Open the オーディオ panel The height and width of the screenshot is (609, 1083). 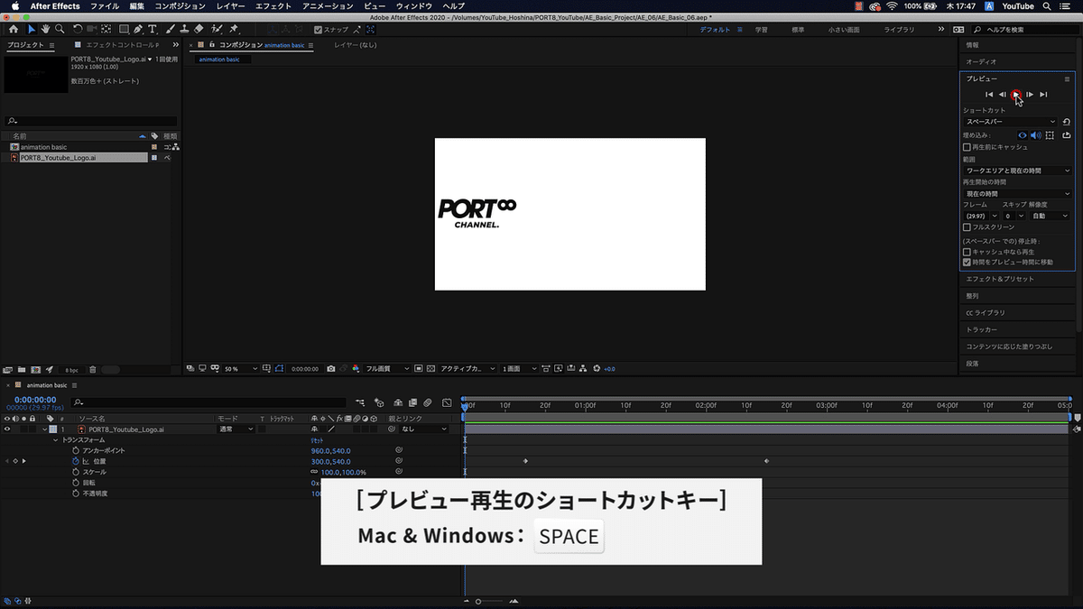[981, 61]
